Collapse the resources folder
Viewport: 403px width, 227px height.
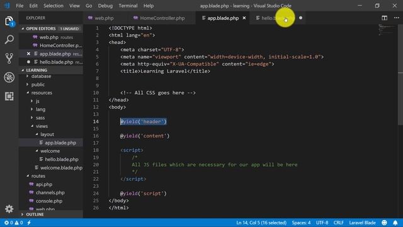coord(42,93)
